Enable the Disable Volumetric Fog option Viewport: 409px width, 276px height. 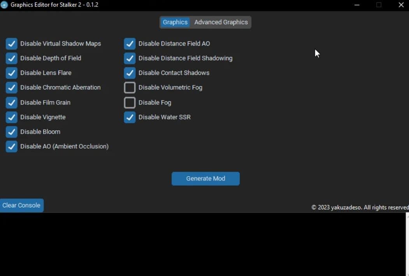(130, 87)
